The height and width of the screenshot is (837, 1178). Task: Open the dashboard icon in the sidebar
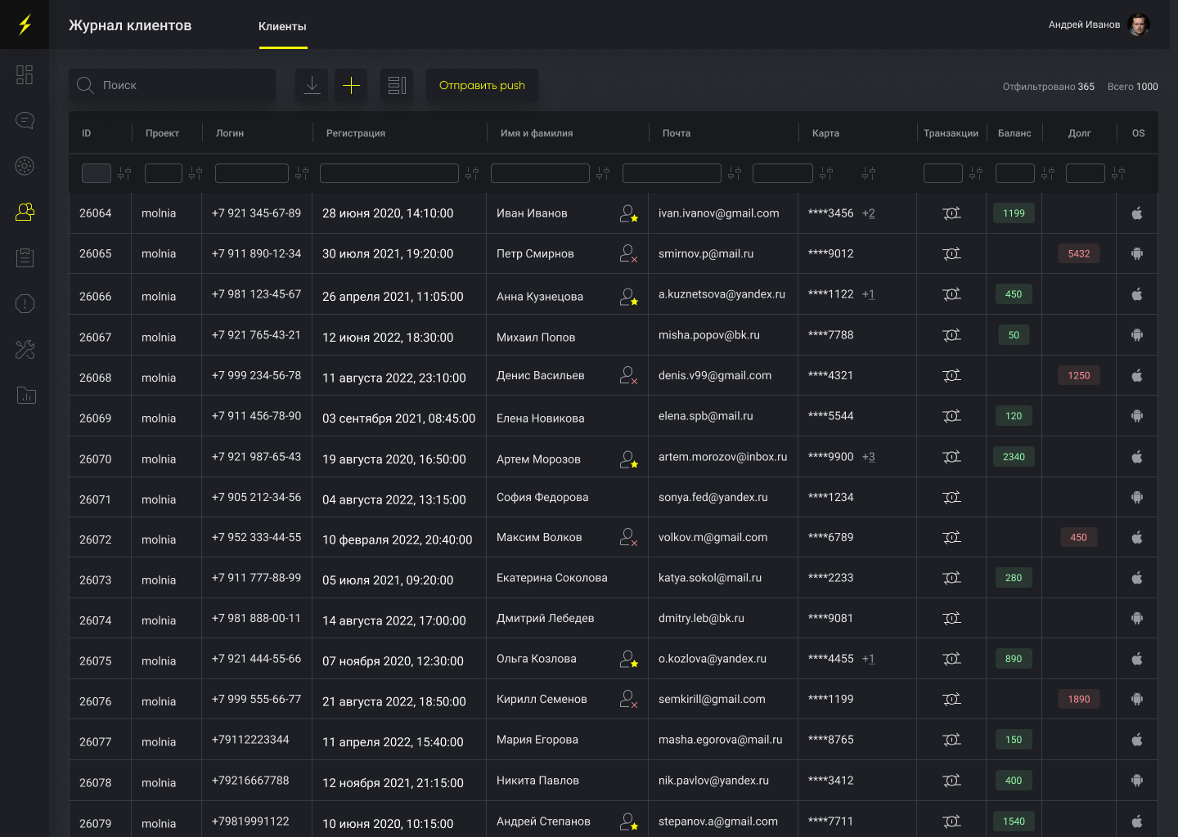25,74
